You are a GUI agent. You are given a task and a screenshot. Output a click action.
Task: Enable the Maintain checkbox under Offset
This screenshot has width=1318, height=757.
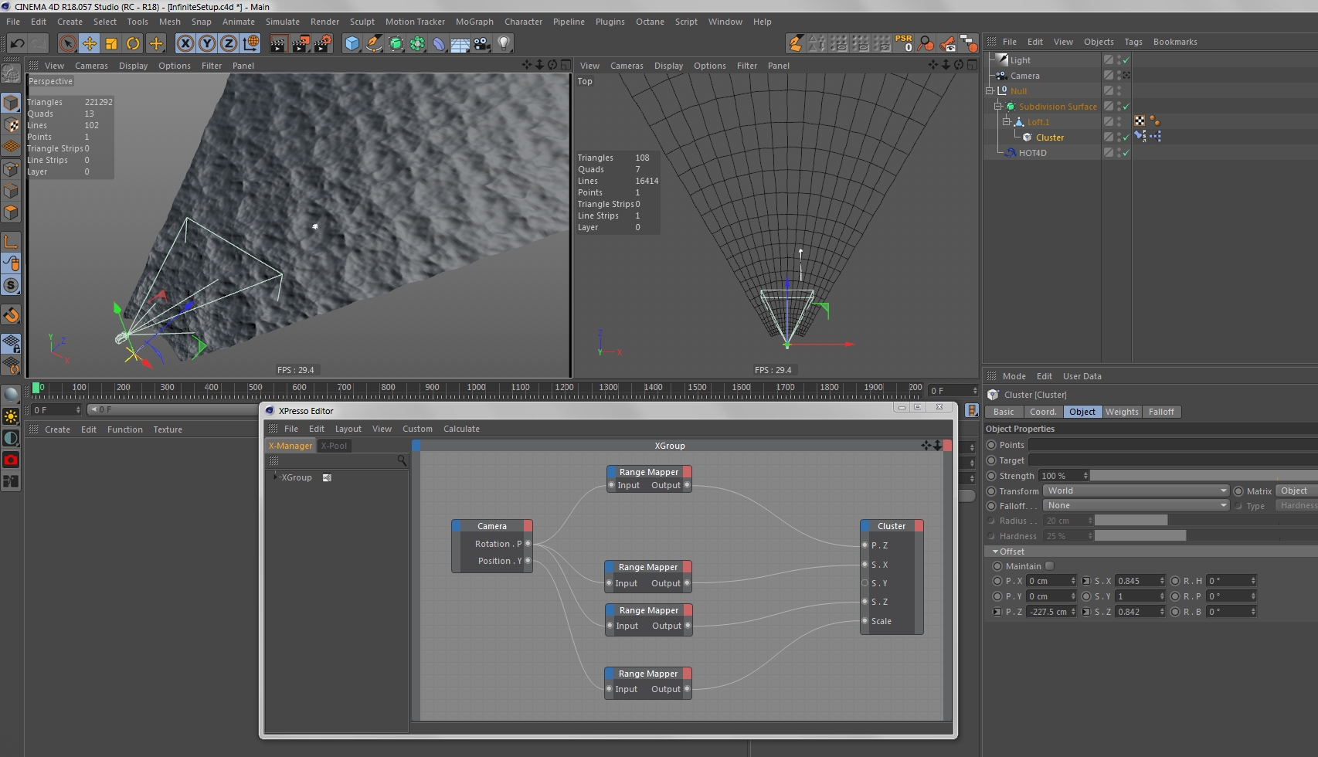click(1049, 566)
